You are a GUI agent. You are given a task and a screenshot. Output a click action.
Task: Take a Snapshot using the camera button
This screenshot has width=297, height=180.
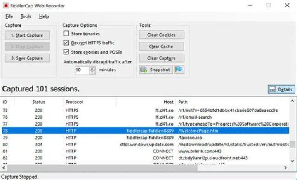[156, 70]
